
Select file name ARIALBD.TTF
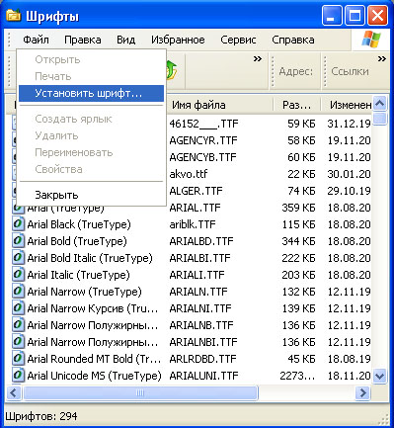click(201, 241)
